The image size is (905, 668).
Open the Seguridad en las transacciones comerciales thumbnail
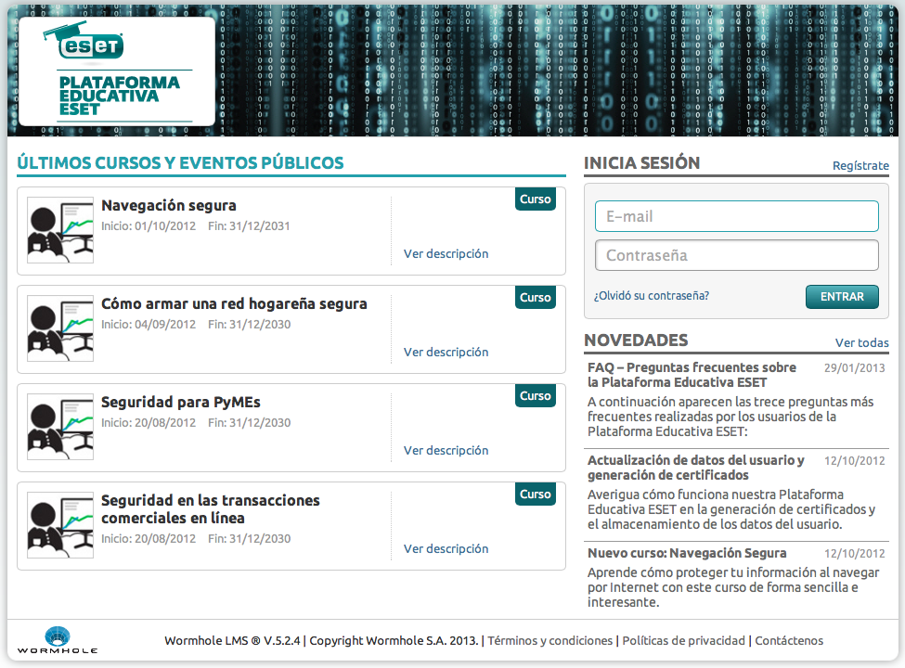[60, 525]
